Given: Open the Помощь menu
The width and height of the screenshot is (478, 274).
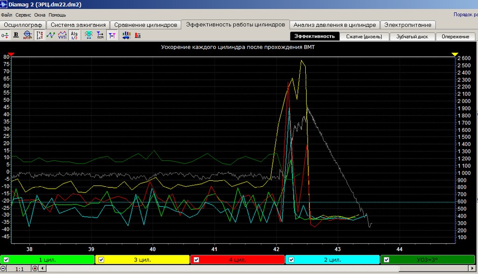Looking at the screenshot, I should [57, 15].
